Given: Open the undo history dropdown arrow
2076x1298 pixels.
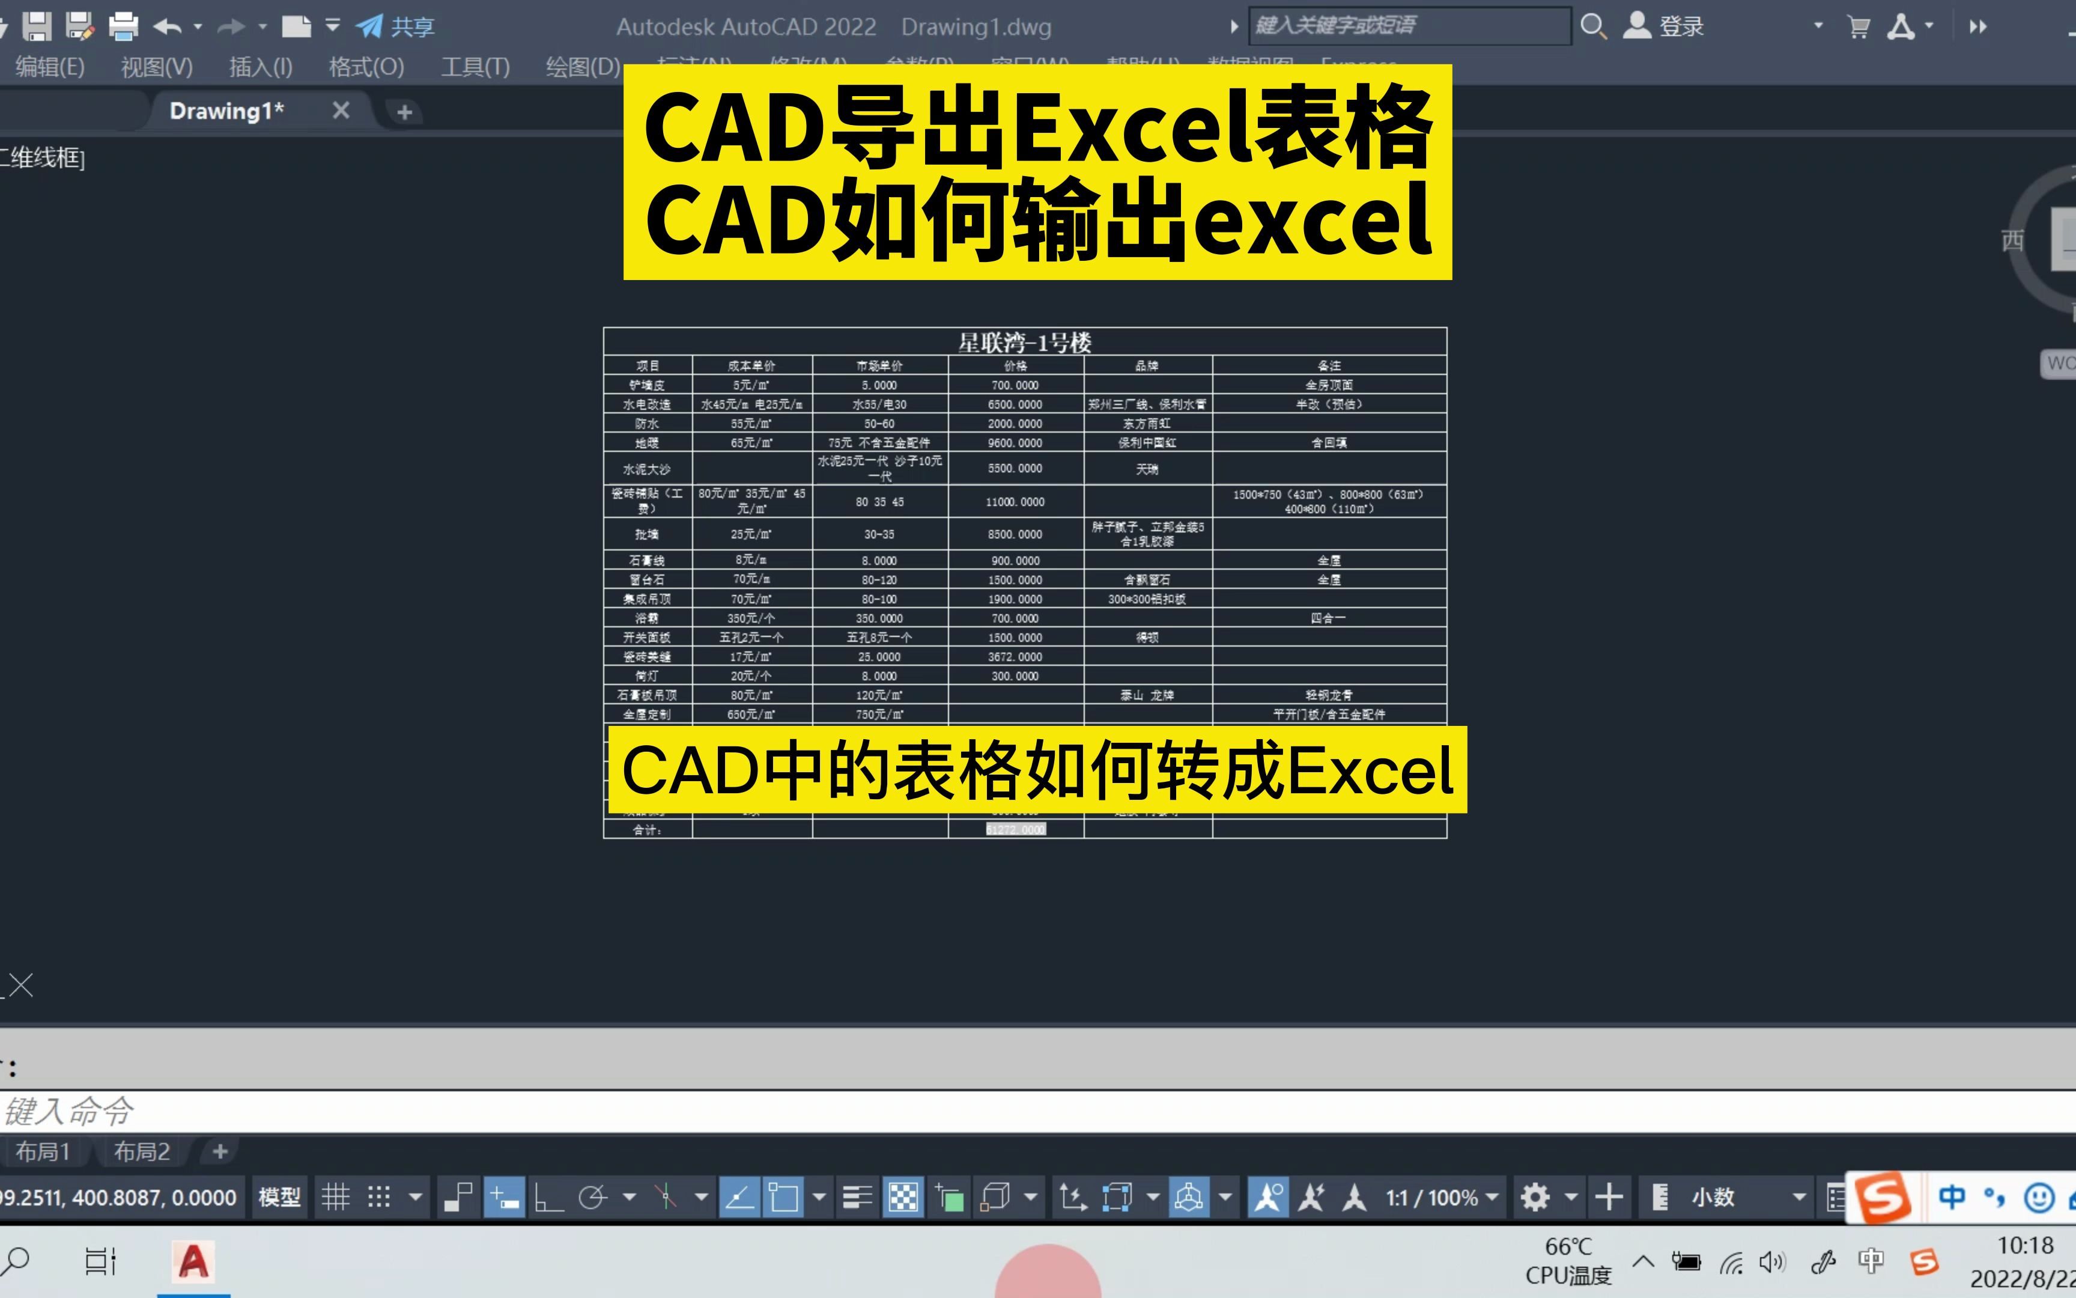Looking at the screenshot, I should (198, 26).
